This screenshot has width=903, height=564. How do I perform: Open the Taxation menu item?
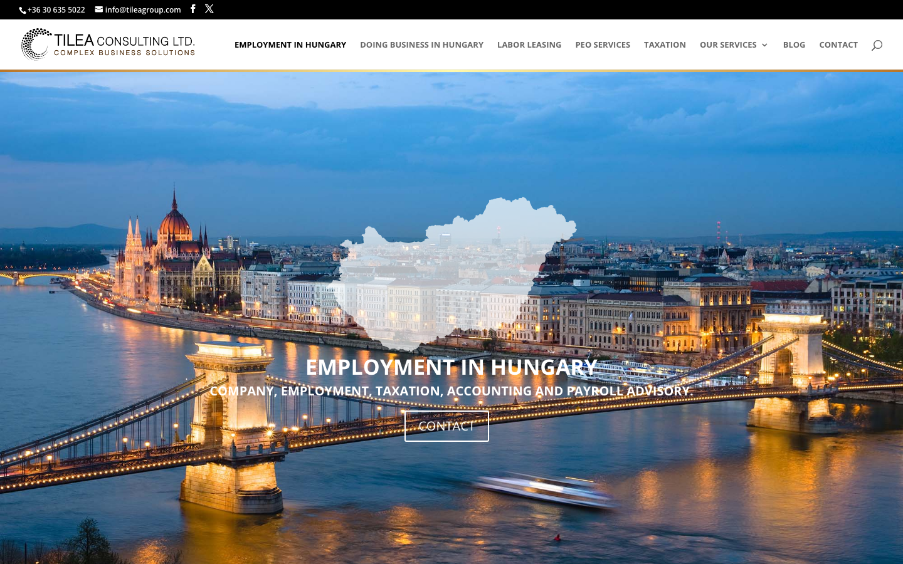click(665, 44)
